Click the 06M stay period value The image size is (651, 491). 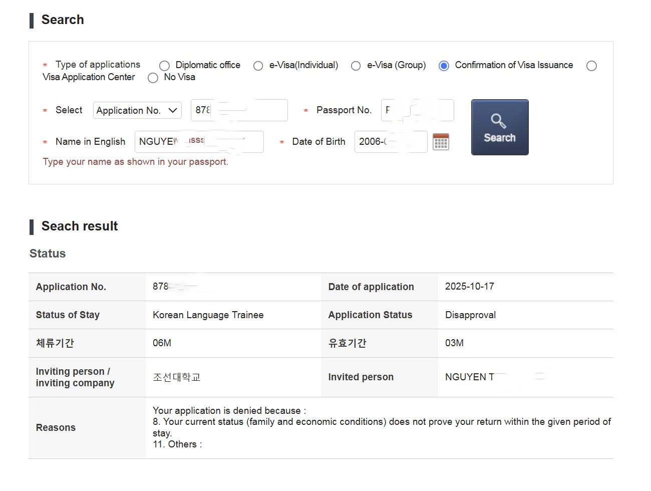[162, 343]
